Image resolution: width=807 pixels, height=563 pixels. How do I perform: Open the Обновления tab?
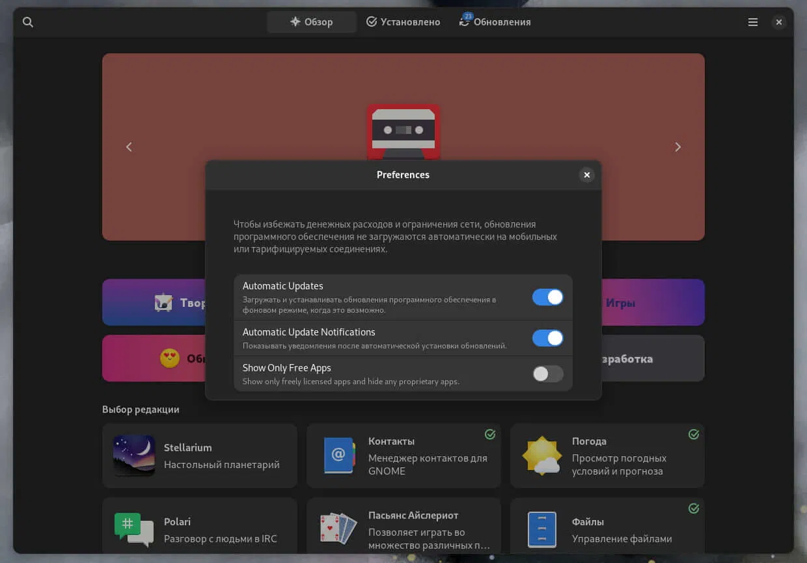click(495, 22)
